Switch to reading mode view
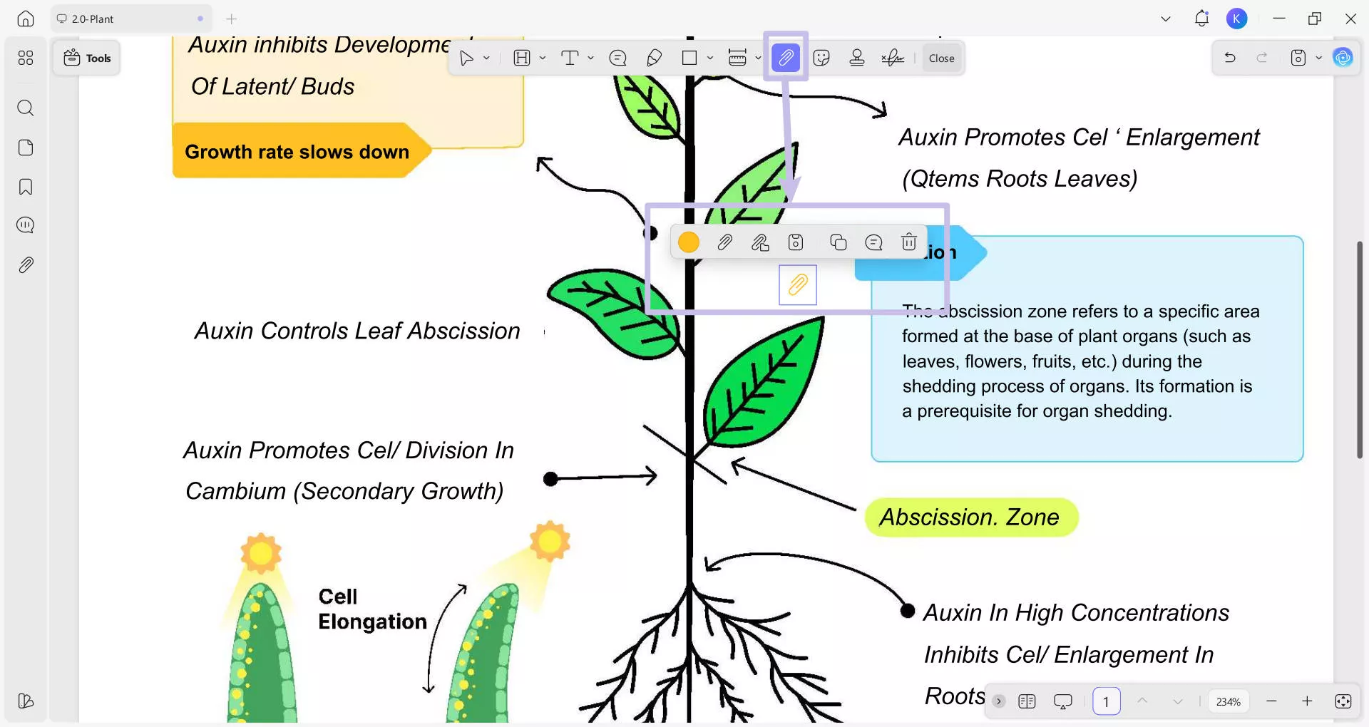The width and height of the screenshot is (1369, 727). click(x=1027, y=701)
